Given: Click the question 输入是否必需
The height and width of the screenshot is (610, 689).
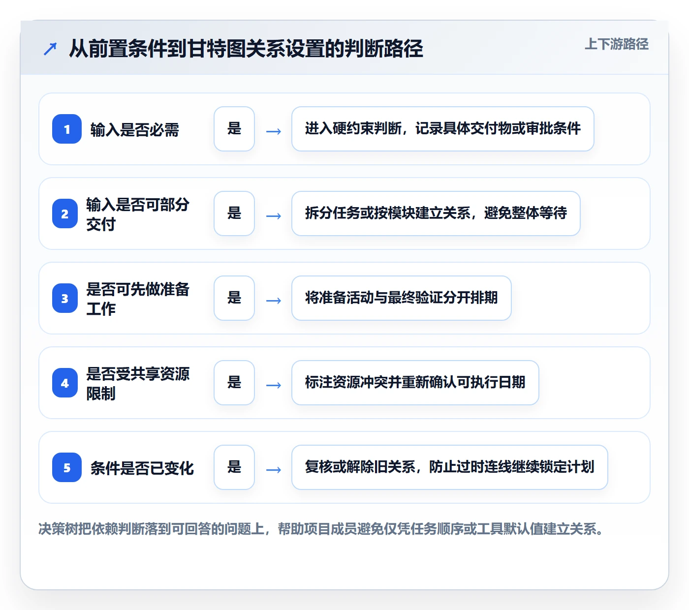Looking at the screenshot, I should 135,130.
